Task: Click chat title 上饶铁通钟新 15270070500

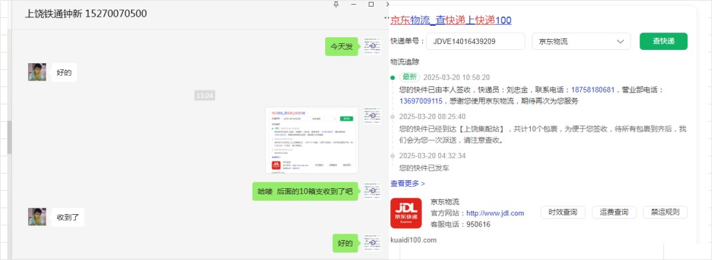Action: click(86, 13)
